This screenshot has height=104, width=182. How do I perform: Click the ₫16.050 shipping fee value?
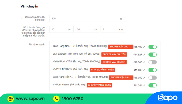point(138,78)
